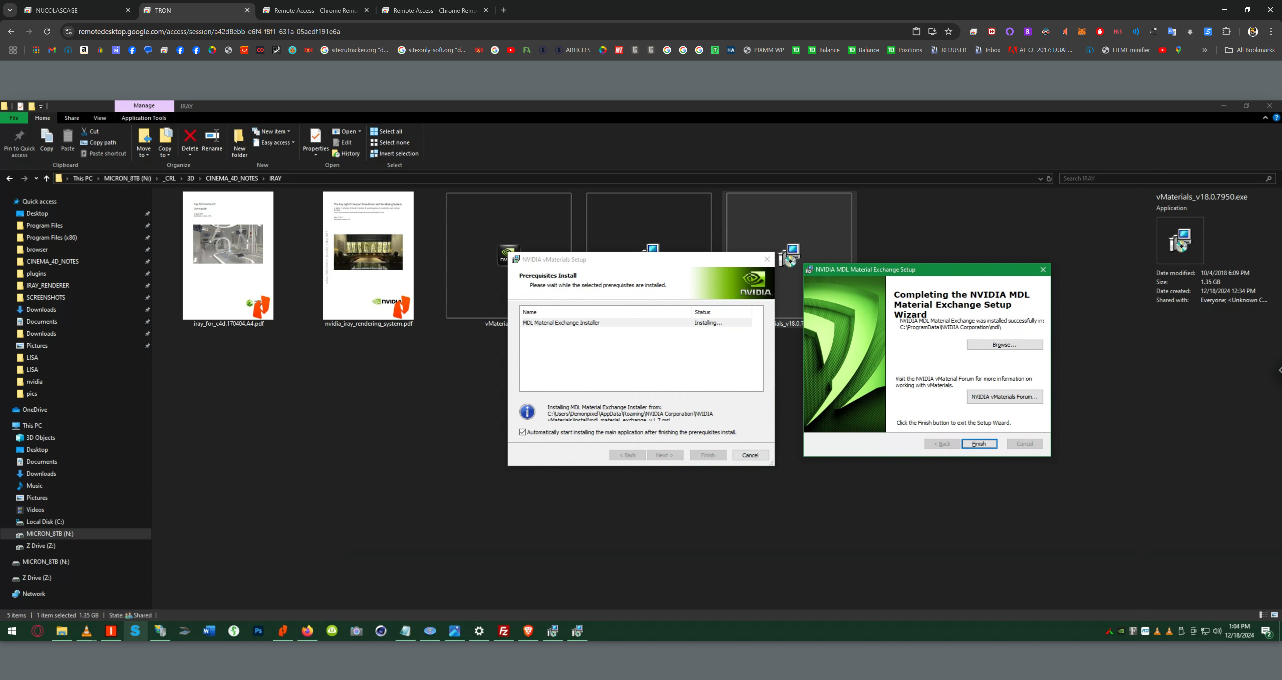Click the Windows Start button
Screen dimensions: 1282x680
[x=12, y=631]
